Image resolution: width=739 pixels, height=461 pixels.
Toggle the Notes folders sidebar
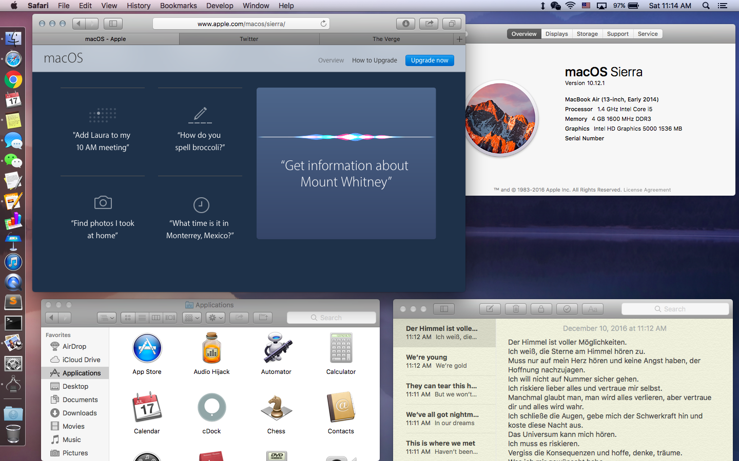point(444,309)
